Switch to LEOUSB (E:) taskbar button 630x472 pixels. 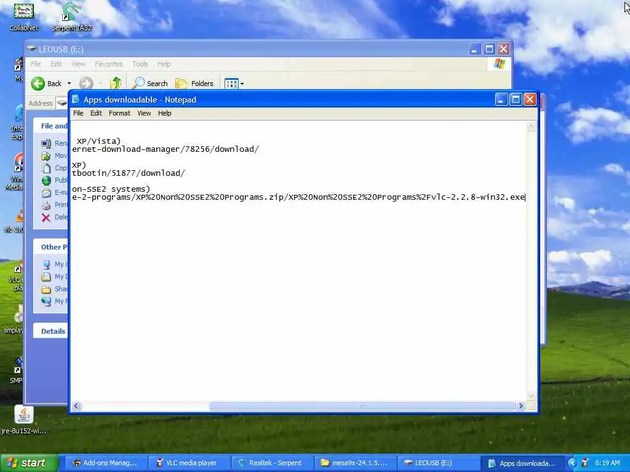click(x=438, y=463)
